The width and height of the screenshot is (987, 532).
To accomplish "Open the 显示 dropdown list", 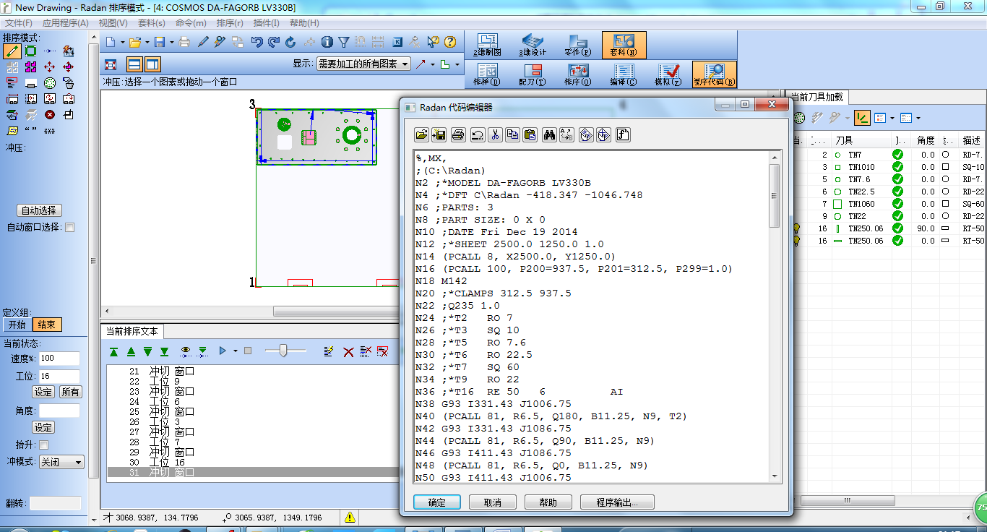I will [363, 64].
